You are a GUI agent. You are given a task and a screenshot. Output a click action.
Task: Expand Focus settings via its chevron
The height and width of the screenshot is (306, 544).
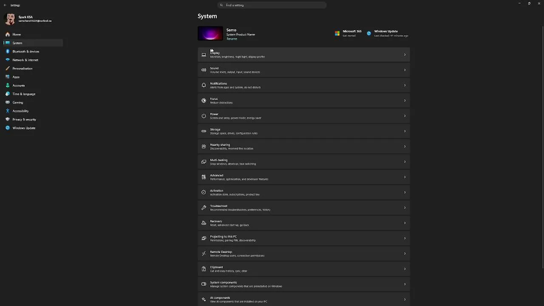point(405,100)
